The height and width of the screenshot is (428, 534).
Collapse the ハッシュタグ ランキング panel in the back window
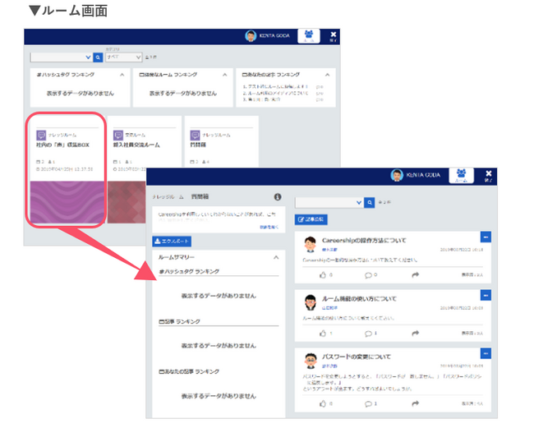(122, 75)
